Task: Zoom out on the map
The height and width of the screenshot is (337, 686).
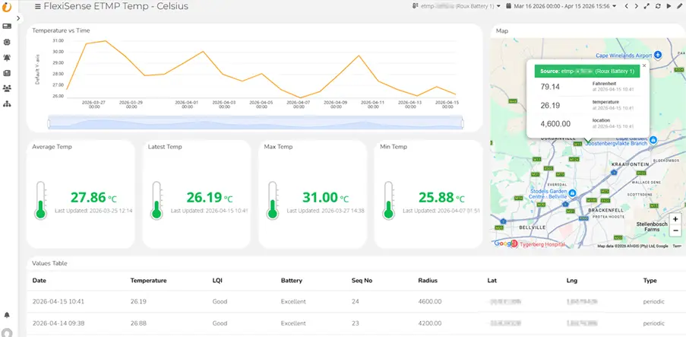Action: point(675,230)
